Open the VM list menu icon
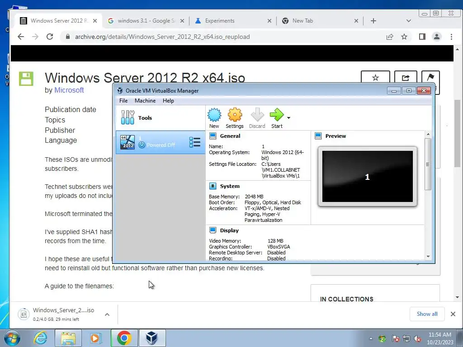Viewport: 463px width, 347px height. point(194,142)
